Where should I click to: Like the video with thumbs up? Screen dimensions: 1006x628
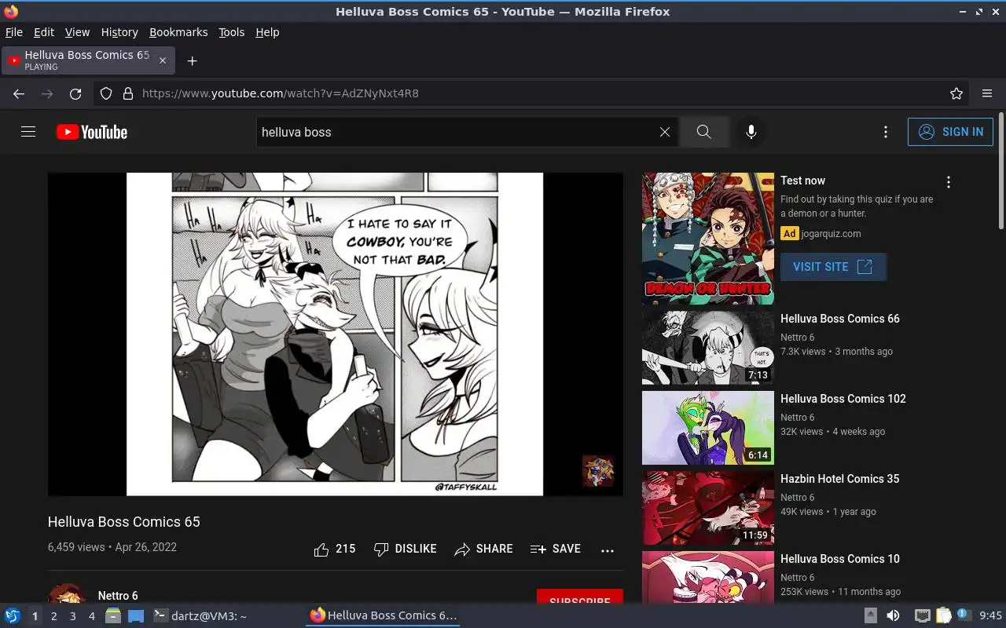(335, 549)
